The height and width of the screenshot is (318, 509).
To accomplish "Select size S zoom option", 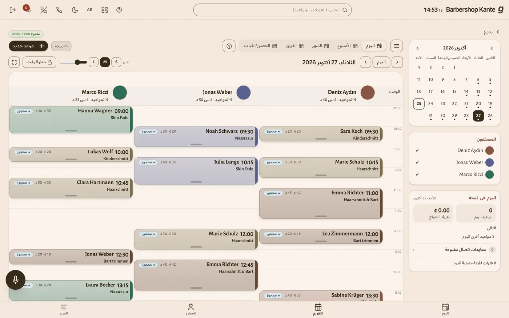I will click(x=116, y=62).
